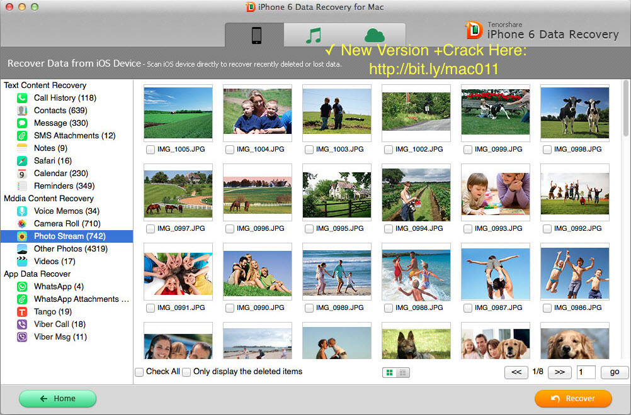631x415 pixels.
Task: Click the Tango app icon
Action: tap(22, 312)
